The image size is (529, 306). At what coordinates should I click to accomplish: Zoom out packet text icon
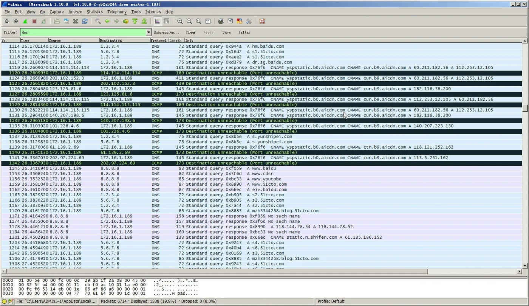point(189,21)
